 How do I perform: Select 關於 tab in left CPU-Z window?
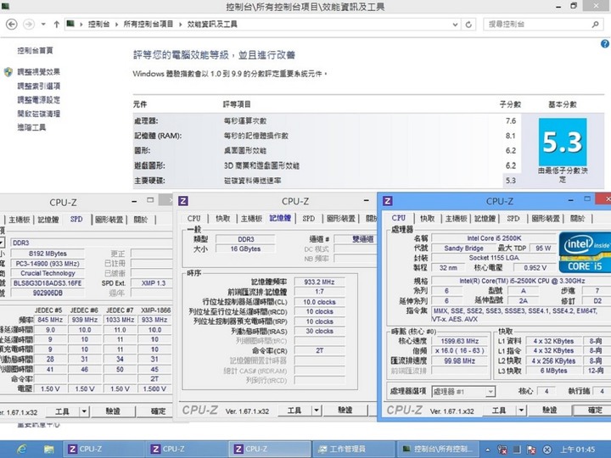point(141,220)
